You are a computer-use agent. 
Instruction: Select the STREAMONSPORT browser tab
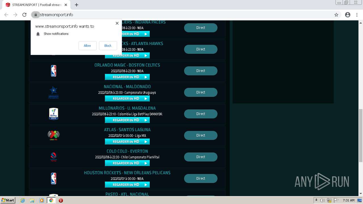36,5
